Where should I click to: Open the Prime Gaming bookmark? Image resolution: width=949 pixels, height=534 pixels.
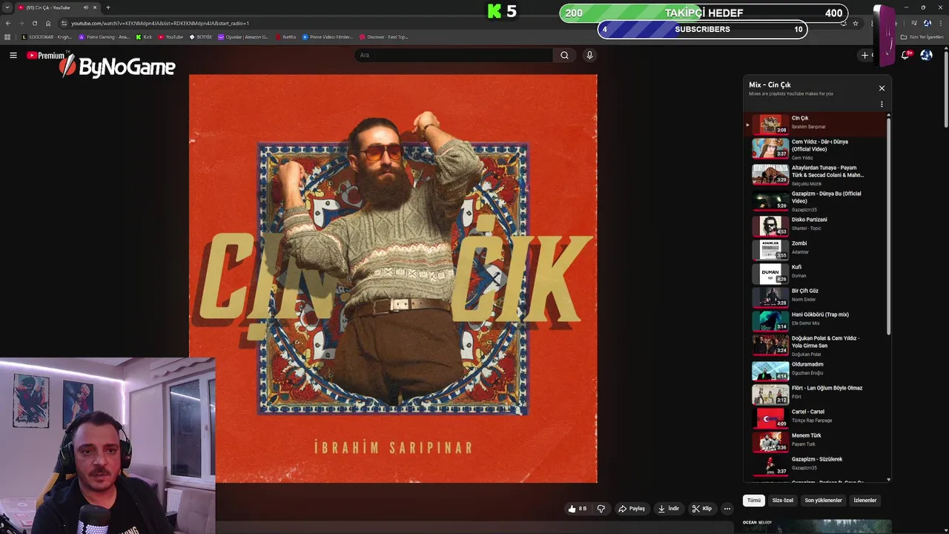[x=104, y=36]
